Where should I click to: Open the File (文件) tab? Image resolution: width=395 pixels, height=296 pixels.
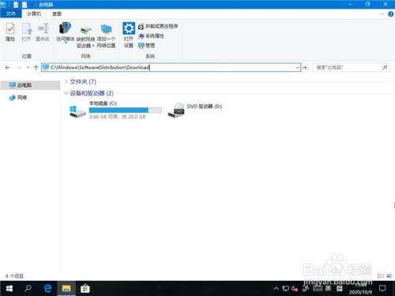pos(10,13)
